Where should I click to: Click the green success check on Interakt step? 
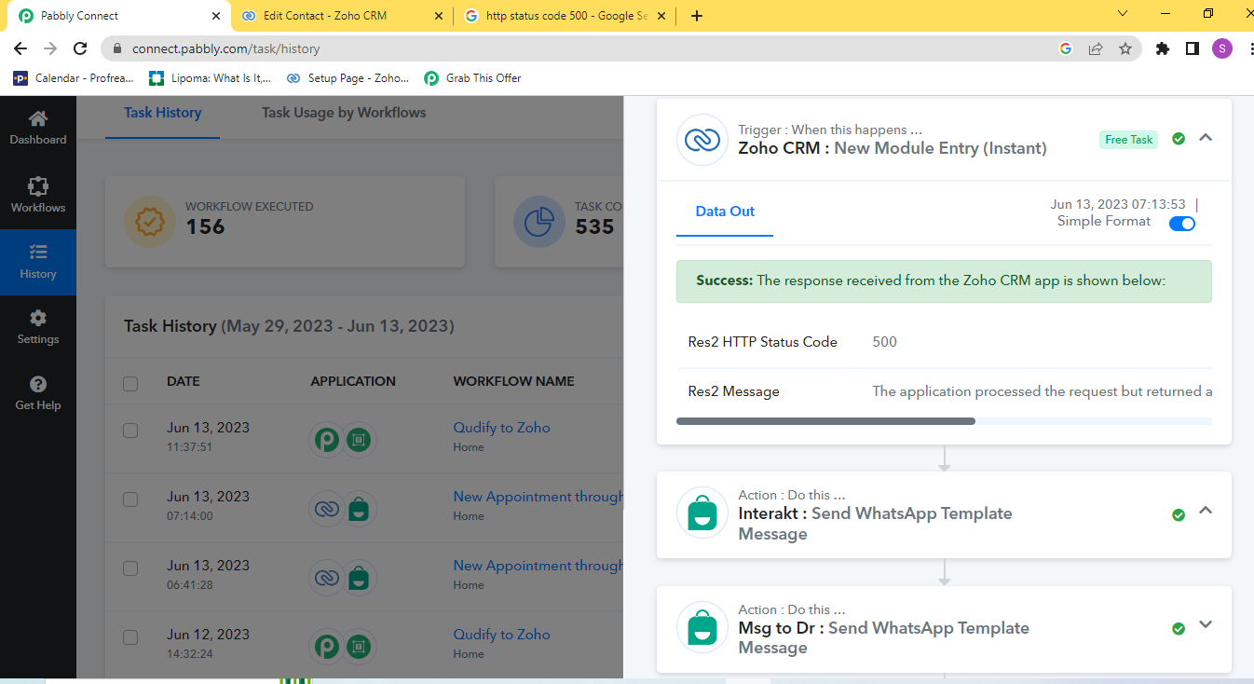tap(1179, 514)
